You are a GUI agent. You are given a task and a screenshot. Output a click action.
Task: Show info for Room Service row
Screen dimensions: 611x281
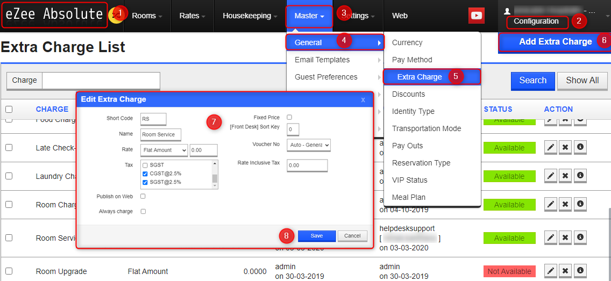pos(580,237)
